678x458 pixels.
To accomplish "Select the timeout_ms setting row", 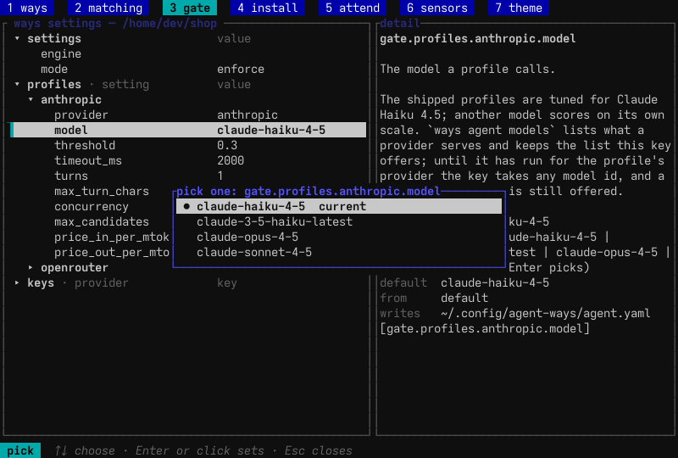I will tap(188, 160).
